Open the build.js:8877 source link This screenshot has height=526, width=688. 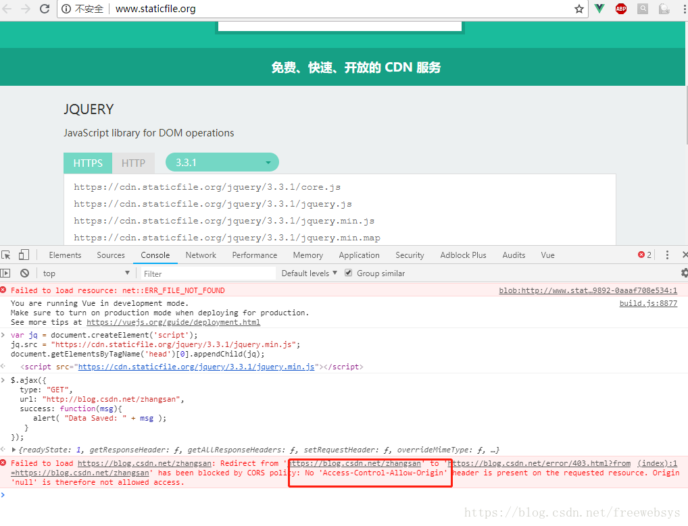648,303
